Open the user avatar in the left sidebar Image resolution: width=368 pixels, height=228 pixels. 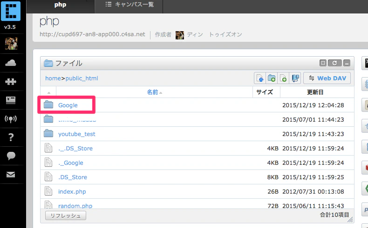[11, 44]
